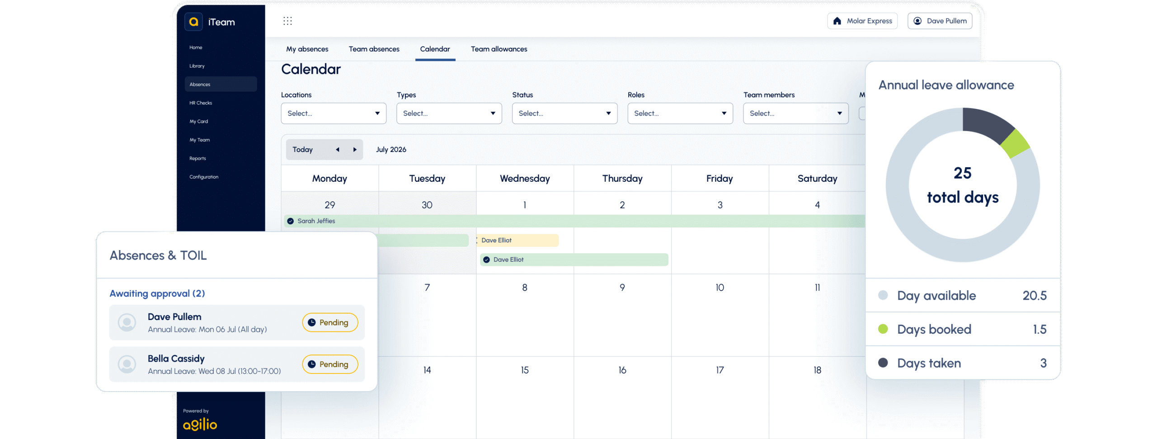This screenshot has height=439, width=1157.
Task: Open the Locations dropdown
Action: click(x=334, y=113)
